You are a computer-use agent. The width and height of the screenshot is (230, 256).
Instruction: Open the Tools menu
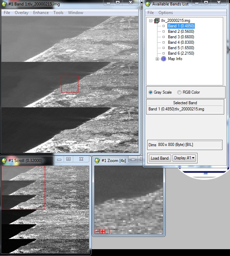pyautogui.click(x=59, y=13)
